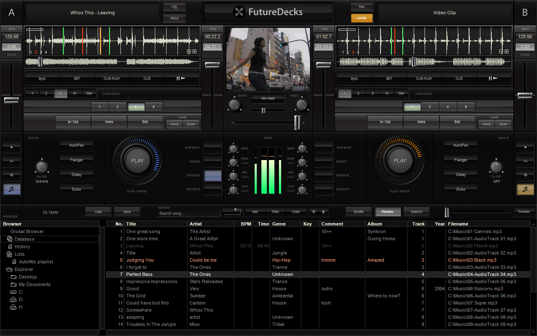Click Deck B pitch minus button
The height and width of the screenshot is (336, 537).
[525, 161]
